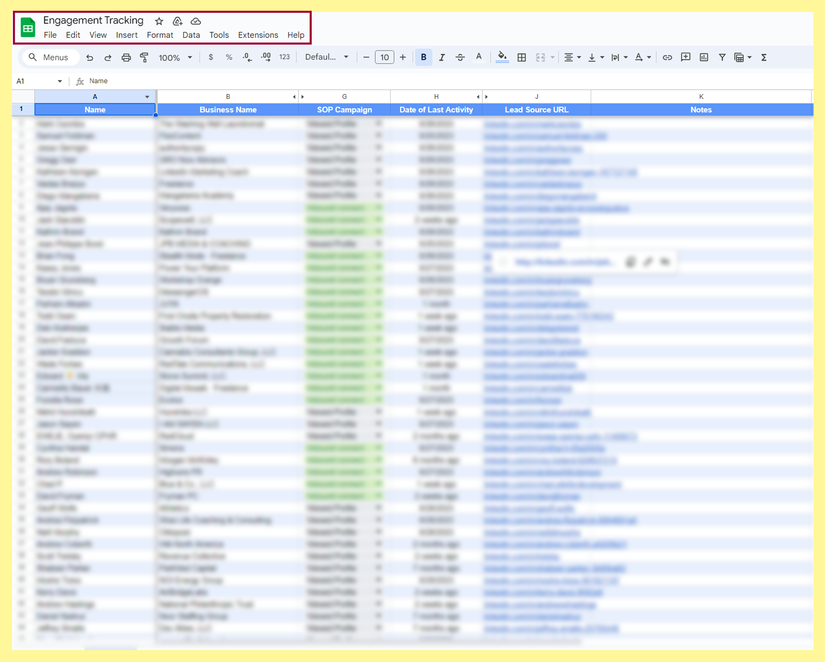Increase decimal places
Screen dimensions: 825x662
(266, 57)
